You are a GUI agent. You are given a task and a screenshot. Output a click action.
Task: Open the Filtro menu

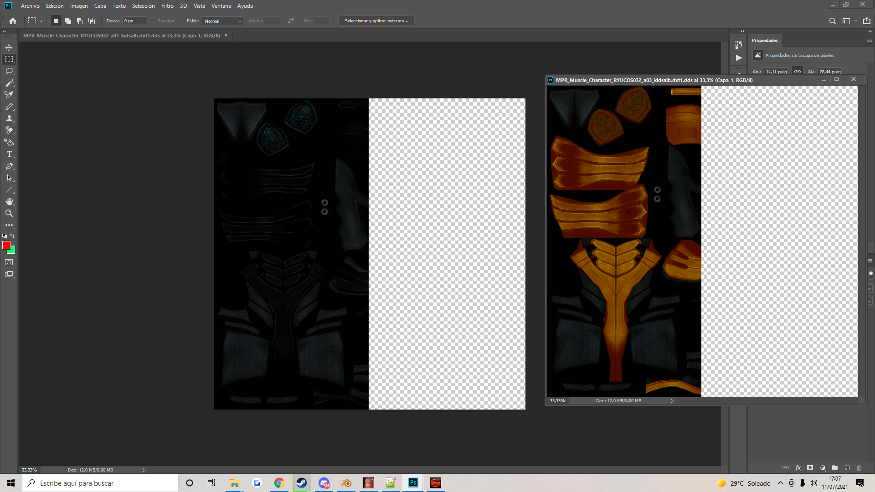pos(167,6)
